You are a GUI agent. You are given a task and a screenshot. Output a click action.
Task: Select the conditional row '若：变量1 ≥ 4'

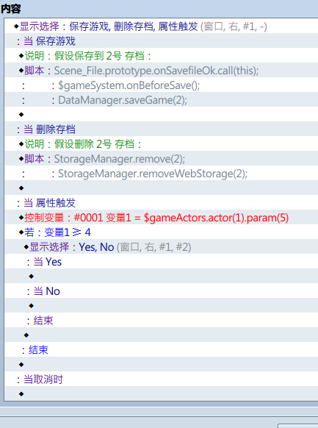tap(162, 232)
